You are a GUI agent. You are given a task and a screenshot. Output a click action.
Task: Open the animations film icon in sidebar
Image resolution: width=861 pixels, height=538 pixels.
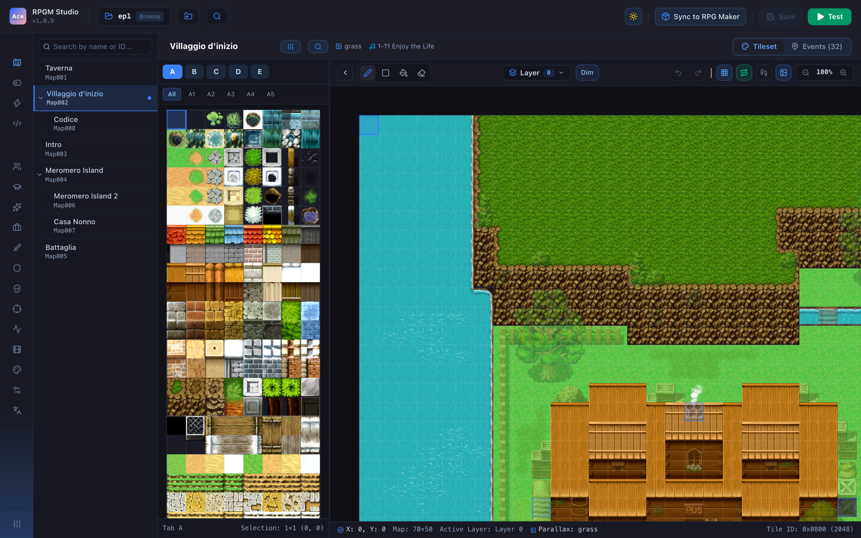(x=17, y=349)
